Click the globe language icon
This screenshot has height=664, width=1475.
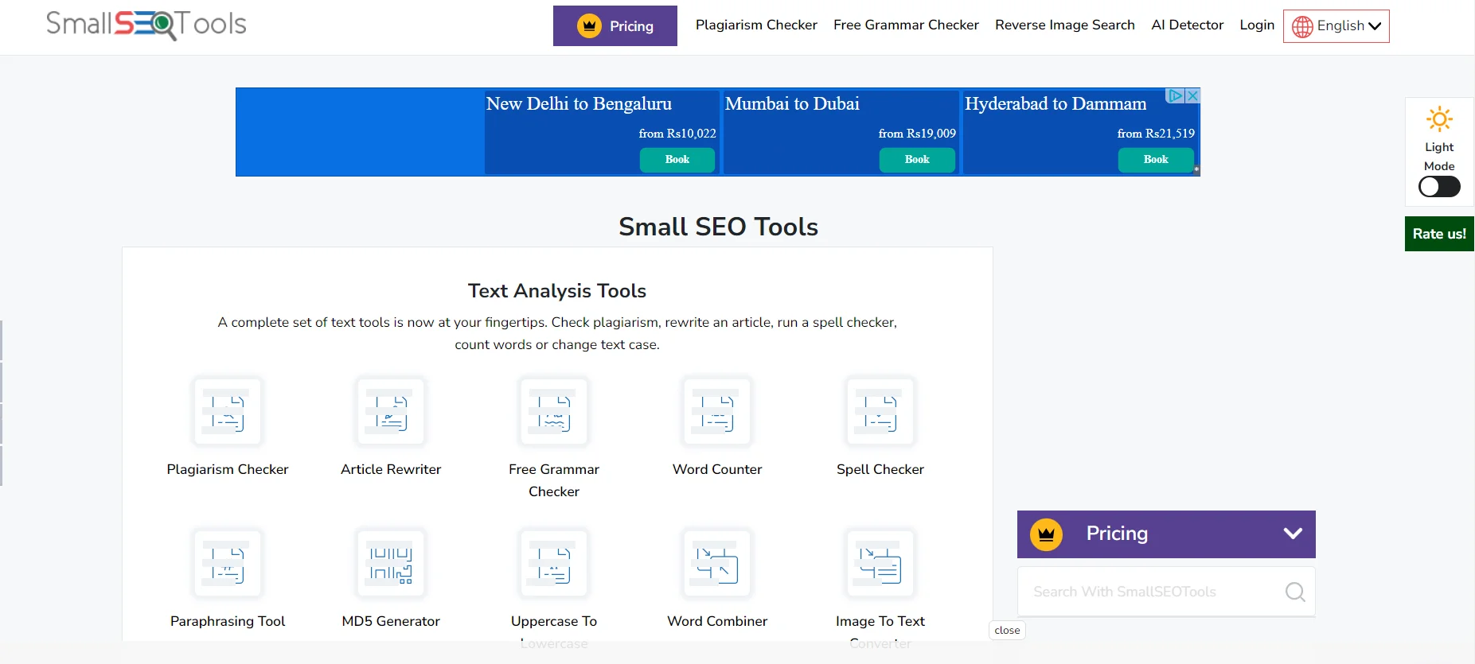click(x=1302, y=26)
